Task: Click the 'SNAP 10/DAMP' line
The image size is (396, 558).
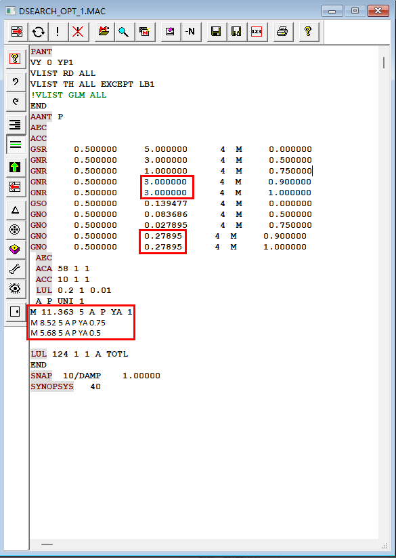Action: coord(95,376)
